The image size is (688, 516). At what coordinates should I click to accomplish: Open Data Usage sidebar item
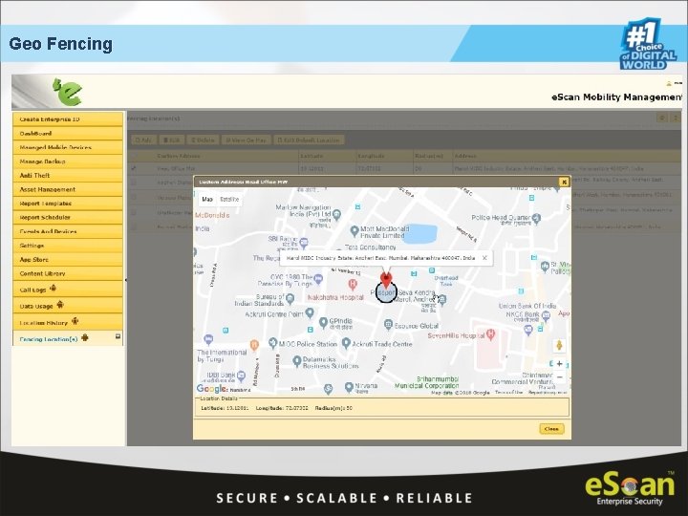click(x=68, y=306)
